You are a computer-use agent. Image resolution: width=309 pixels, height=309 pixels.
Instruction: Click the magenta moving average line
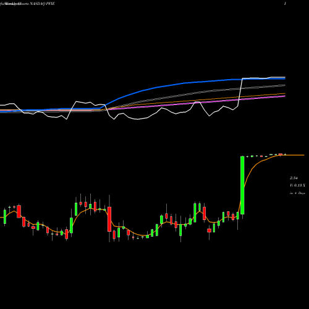point(196,102)
